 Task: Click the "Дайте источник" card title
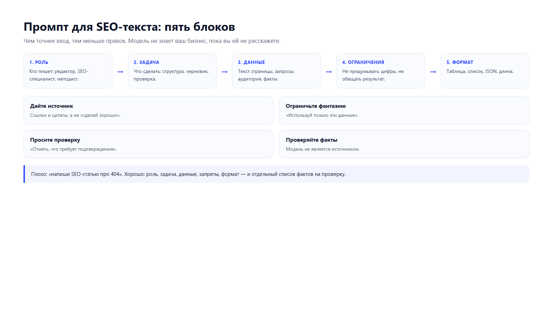[x=51, y=106]
